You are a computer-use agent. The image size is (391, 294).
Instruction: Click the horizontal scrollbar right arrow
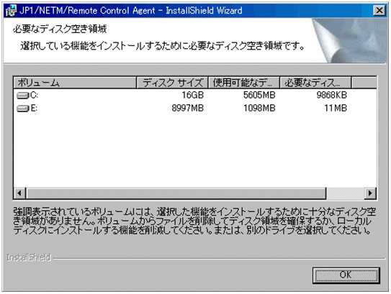(x=370, y=193)
